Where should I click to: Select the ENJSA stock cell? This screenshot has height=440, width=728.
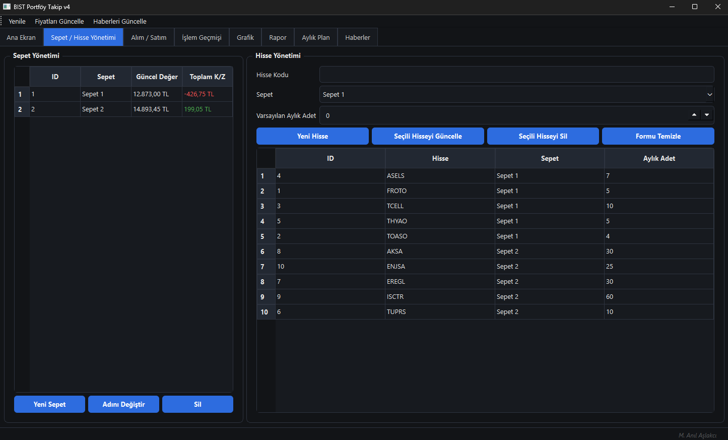pos(440,267)
